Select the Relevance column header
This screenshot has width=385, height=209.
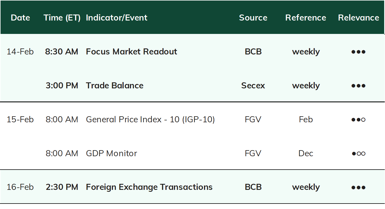358,18
